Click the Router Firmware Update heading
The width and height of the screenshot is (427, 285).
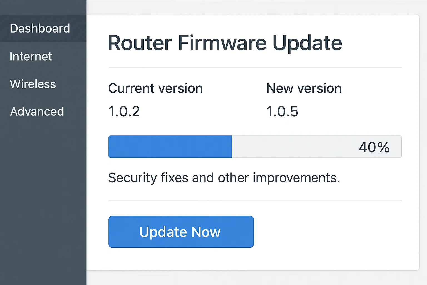pyautogui.click(x=225, y=43)
